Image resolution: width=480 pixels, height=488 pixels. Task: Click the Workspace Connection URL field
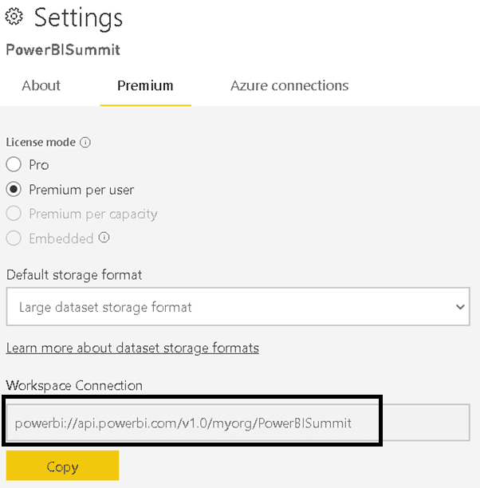point(238,423)
